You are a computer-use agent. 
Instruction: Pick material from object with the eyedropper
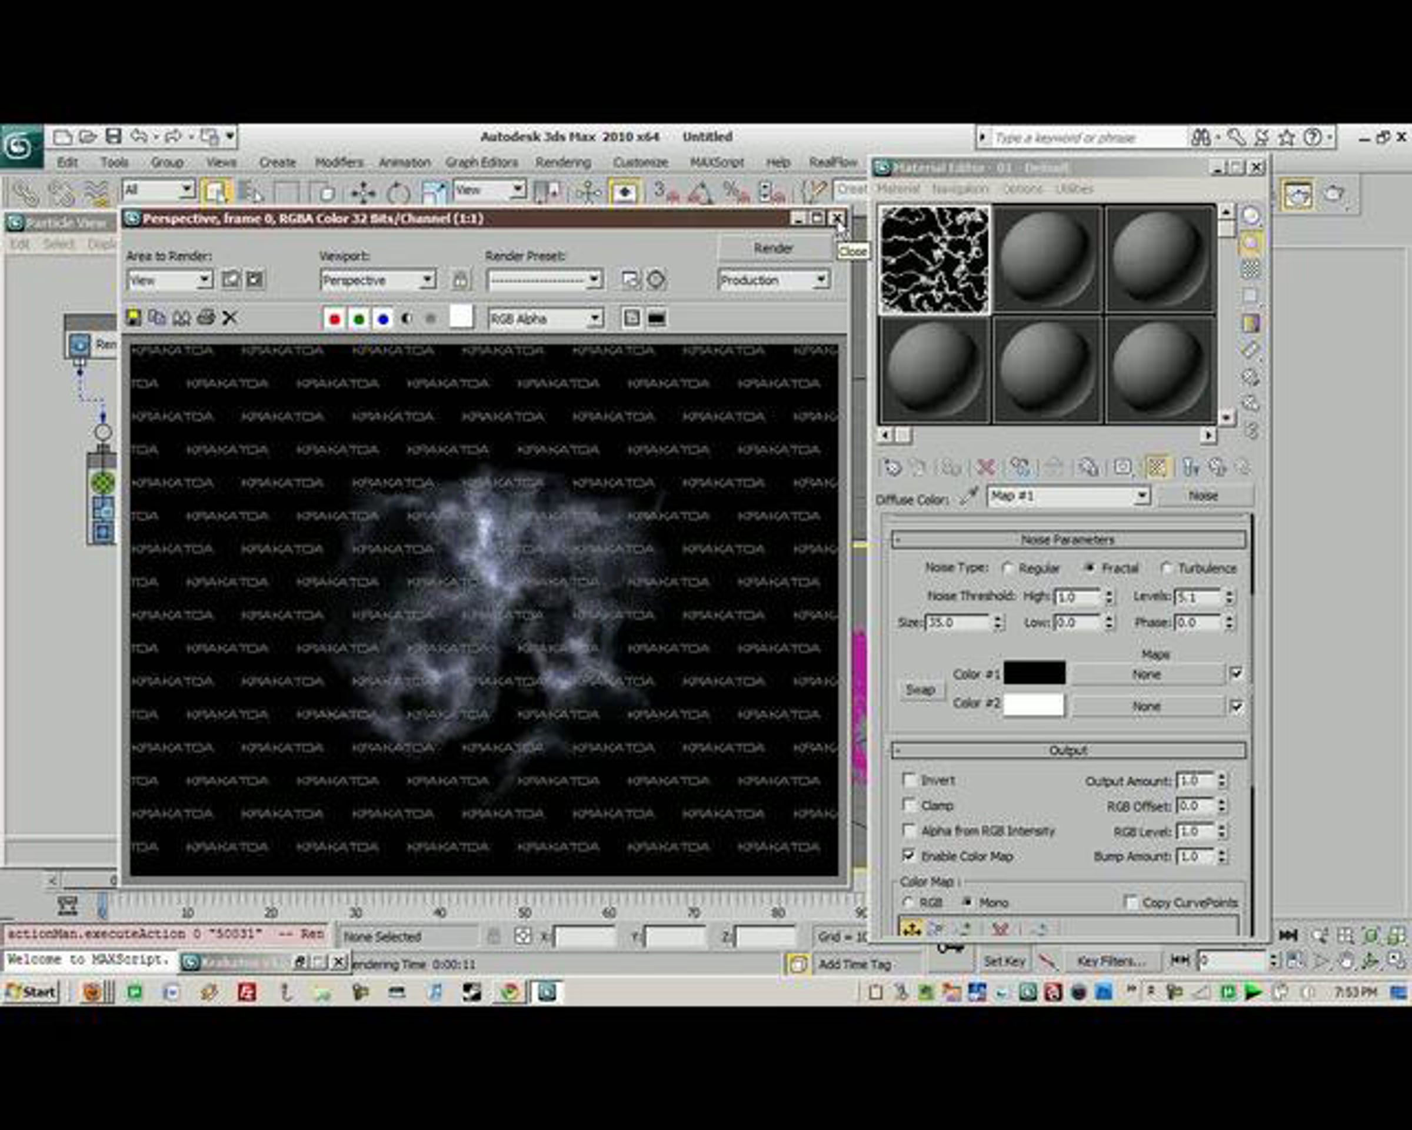(968, 497)
